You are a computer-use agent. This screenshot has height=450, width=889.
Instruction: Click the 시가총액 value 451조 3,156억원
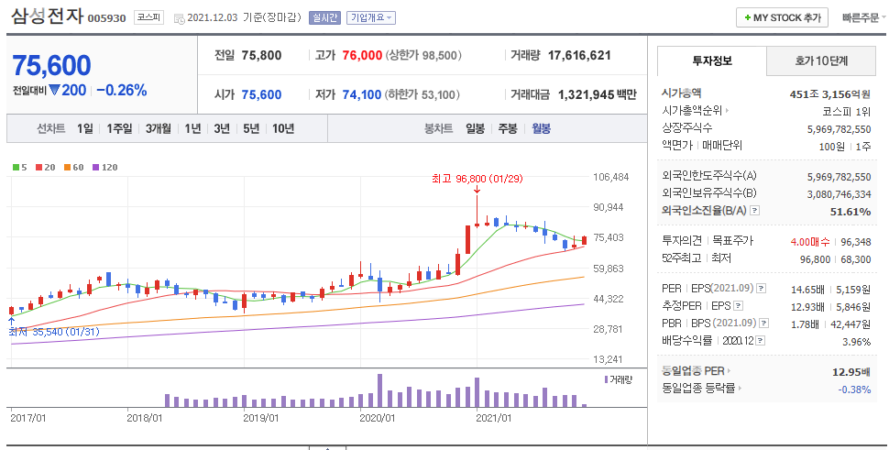tap(830, 94)
